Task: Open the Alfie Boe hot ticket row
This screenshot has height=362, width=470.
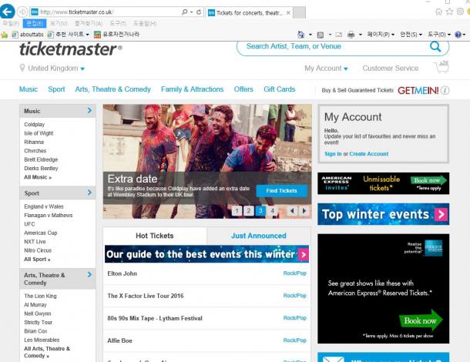Action: 206,340
